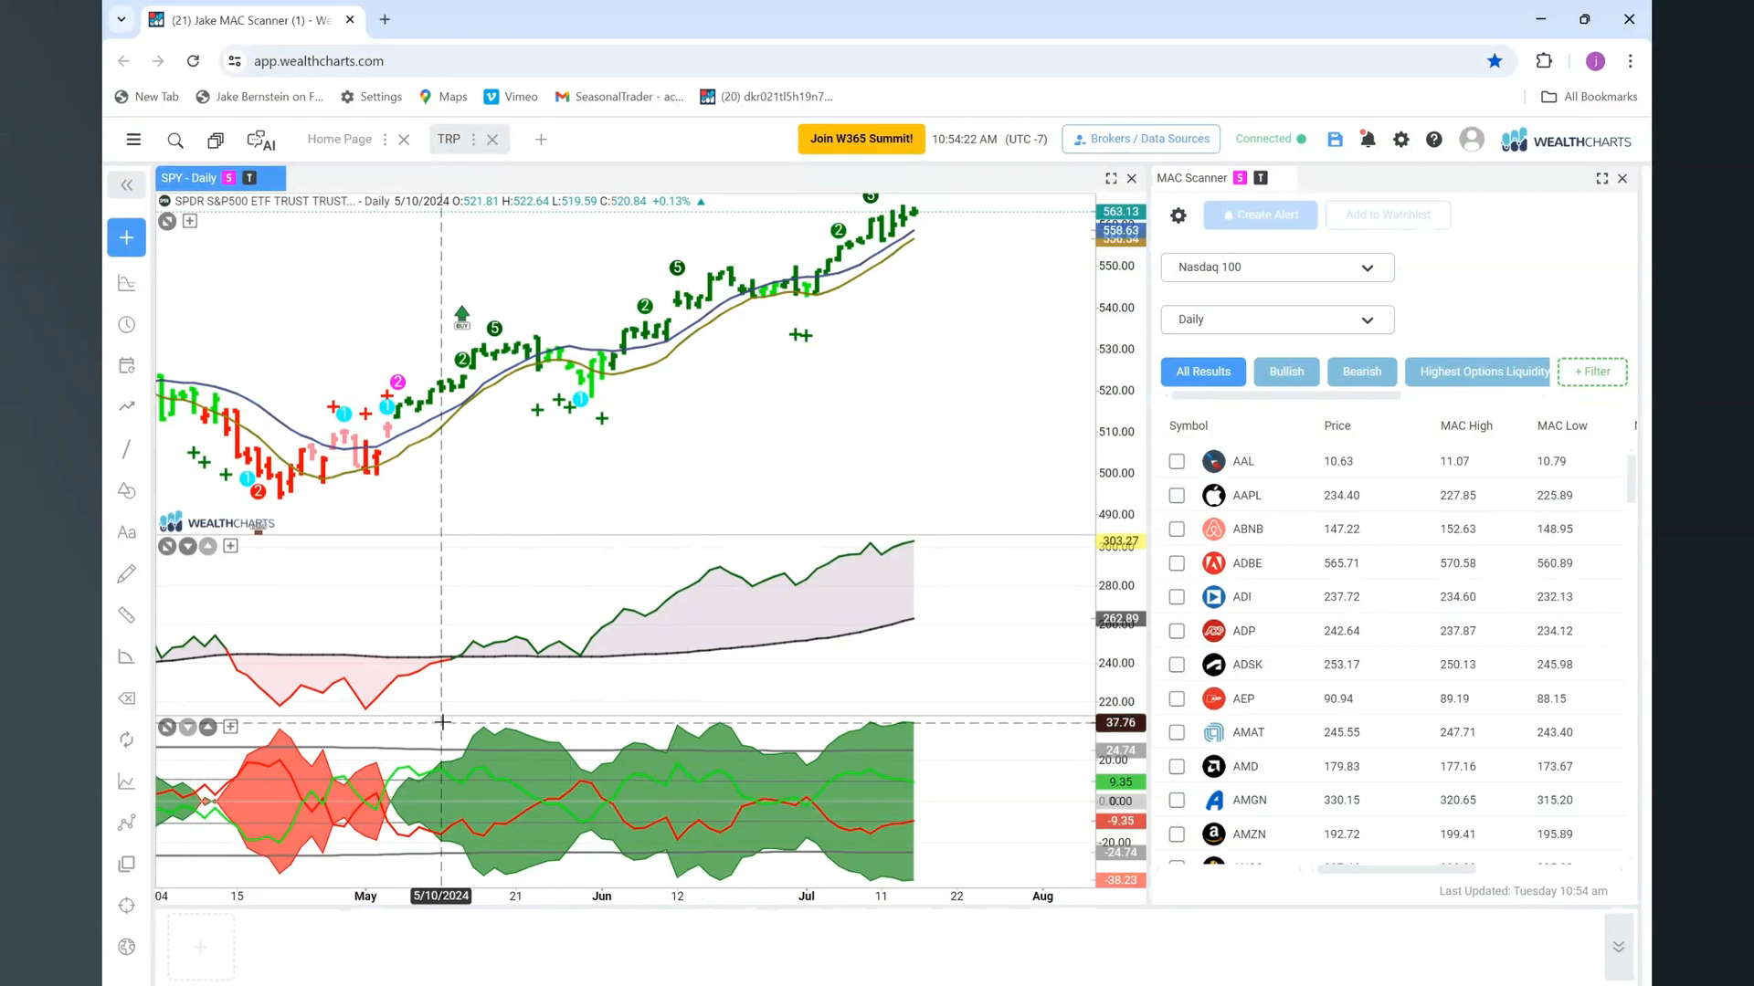The width and height of the screenshot is (1754, 986).
Task: Open the hamburger main menu
Action: (x=133, y=140)
